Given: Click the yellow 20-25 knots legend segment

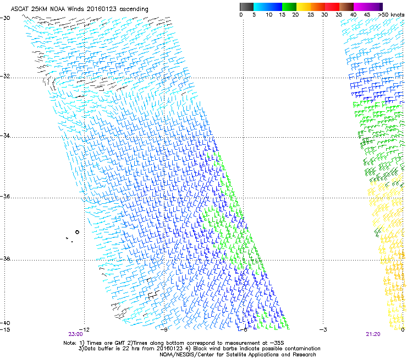Looking at the screenshot, I should point(304,7).
